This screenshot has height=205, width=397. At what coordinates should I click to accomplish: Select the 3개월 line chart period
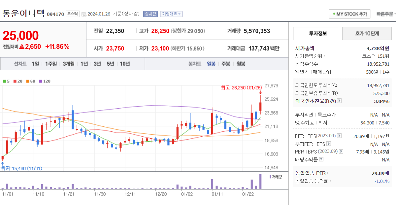(x=69, y=64)
